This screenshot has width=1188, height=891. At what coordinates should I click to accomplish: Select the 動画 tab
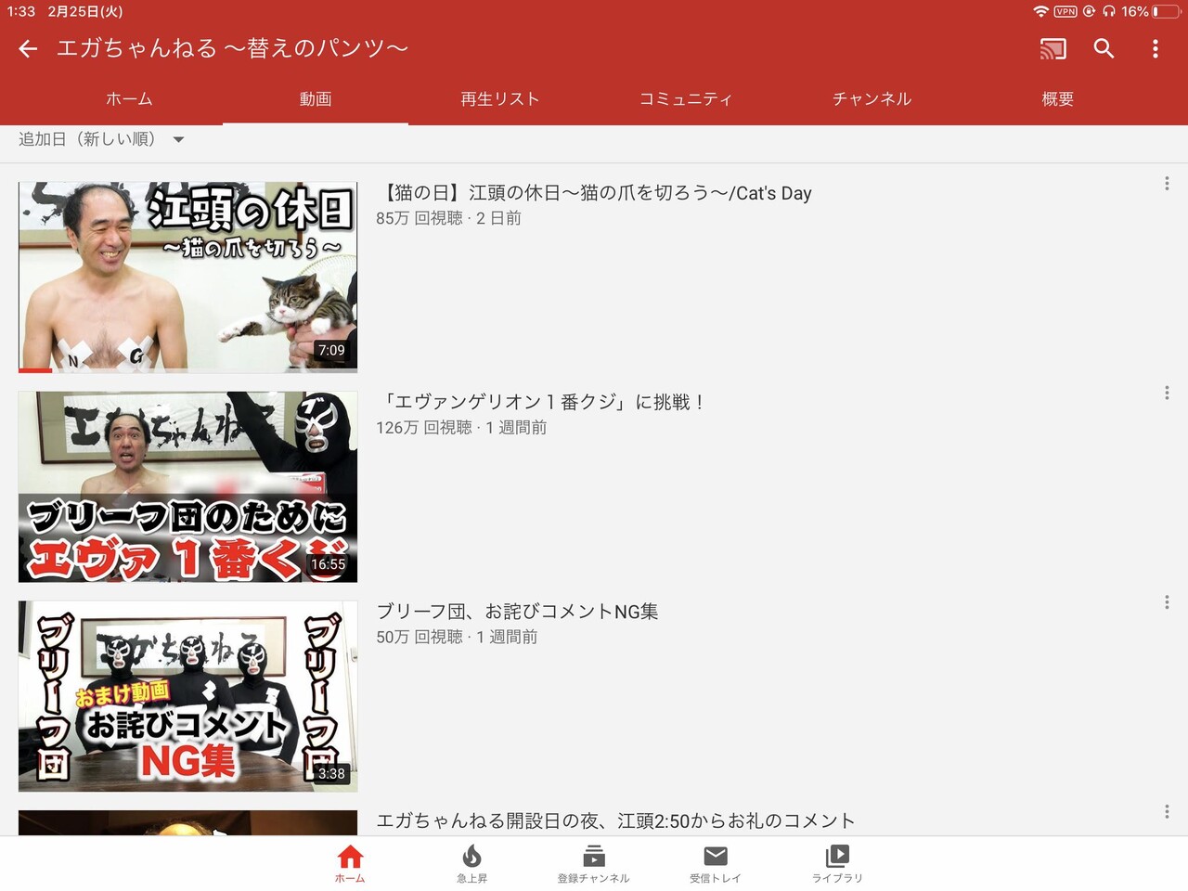pos(316,99)
